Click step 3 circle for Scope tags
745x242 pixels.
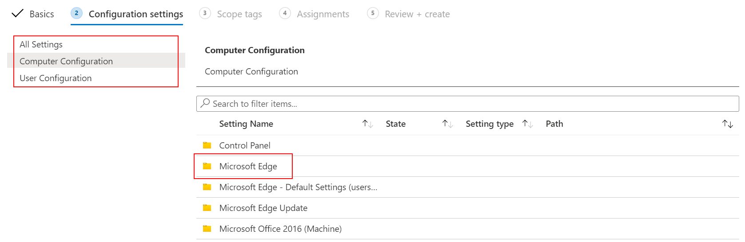pos(205,13)
